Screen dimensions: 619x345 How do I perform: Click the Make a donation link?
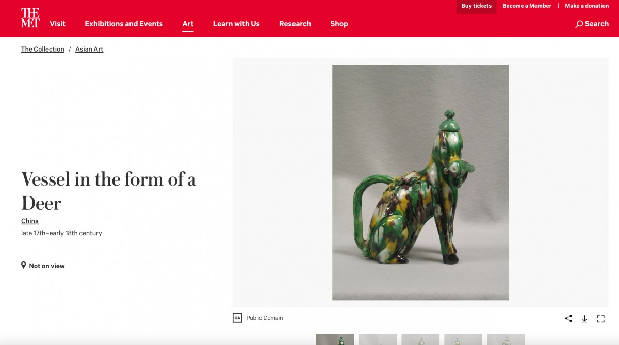tap(587, 6)
